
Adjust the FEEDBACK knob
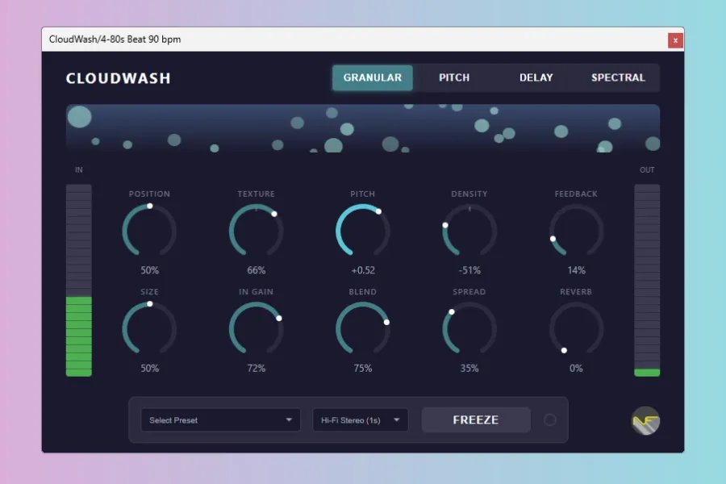click(x=575, y=232)
